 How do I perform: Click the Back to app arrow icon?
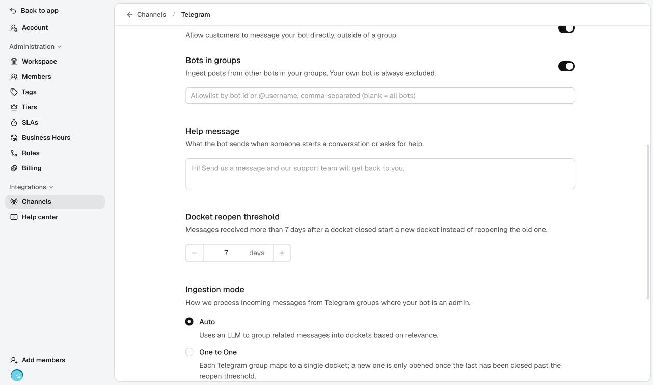[14, 11]
